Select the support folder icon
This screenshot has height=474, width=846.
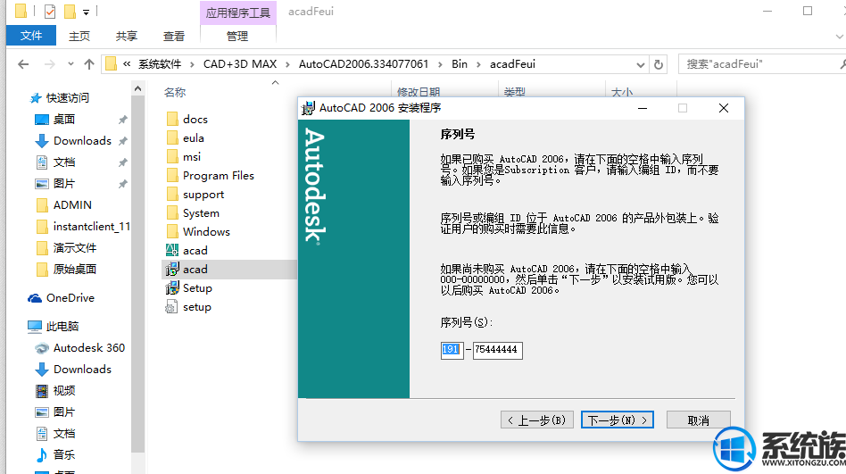[x=172, y=195]
